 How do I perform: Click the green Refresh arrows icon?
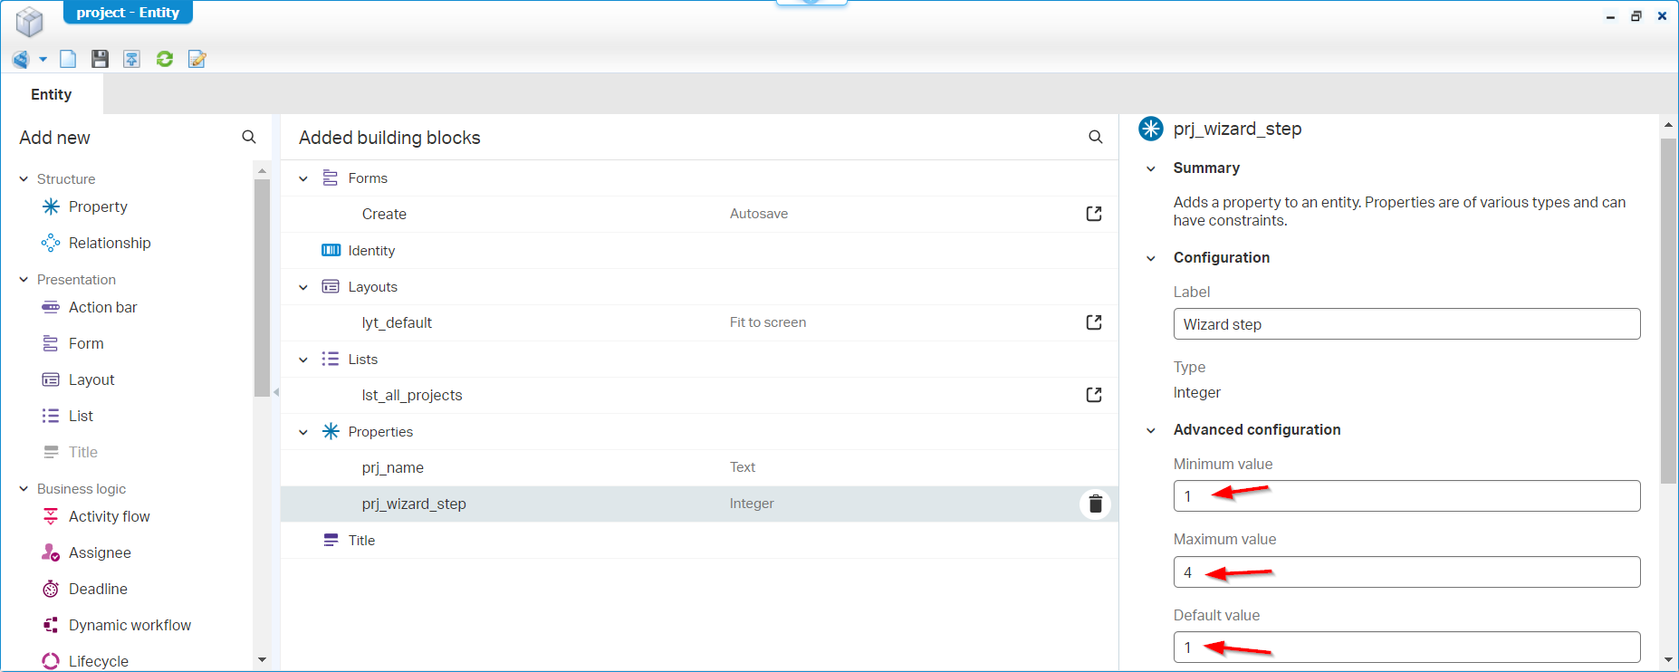coord(165,59)
